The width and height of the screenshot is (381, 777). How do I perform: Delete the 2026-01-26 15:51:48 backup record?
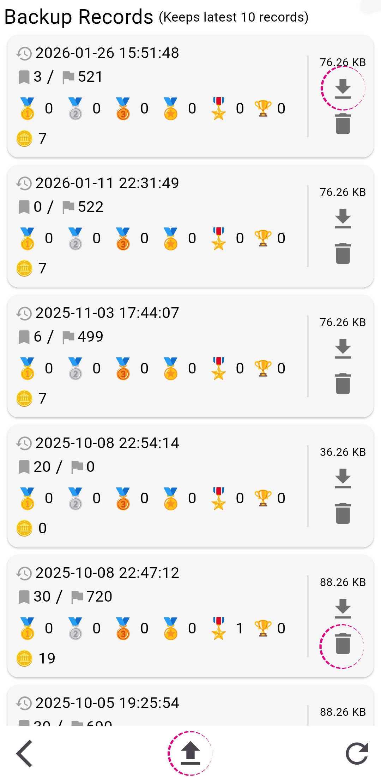tap(343, 124)
